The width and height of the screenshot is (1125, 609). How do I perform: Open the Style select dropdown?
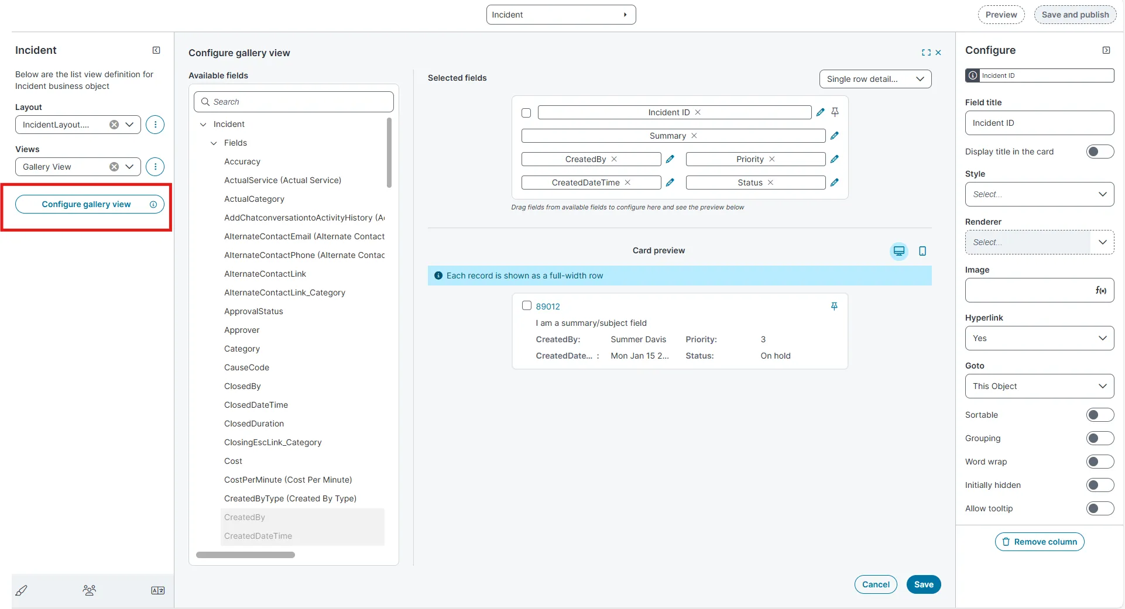(1039, 194)
